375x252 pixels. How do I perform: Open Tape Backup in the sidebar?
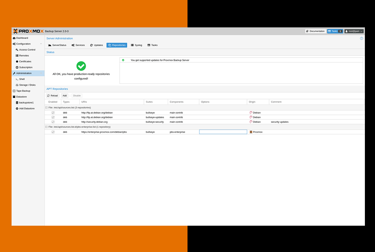tap(28, 91)
